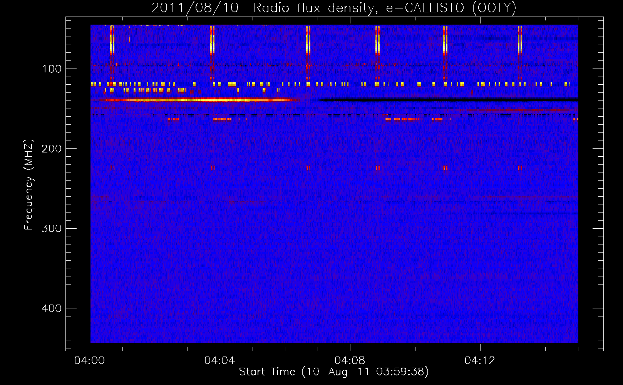This screenshot has width=623, height=385.
Task: Click the 'Start Time (10-Aug-11 03:59:38)' x-axis label
Action: (334, 372)
